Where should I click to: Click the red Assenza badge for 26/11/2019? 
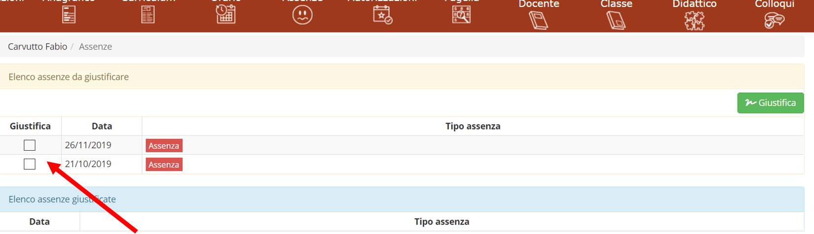pyautogui.click(x=164, y=146)
